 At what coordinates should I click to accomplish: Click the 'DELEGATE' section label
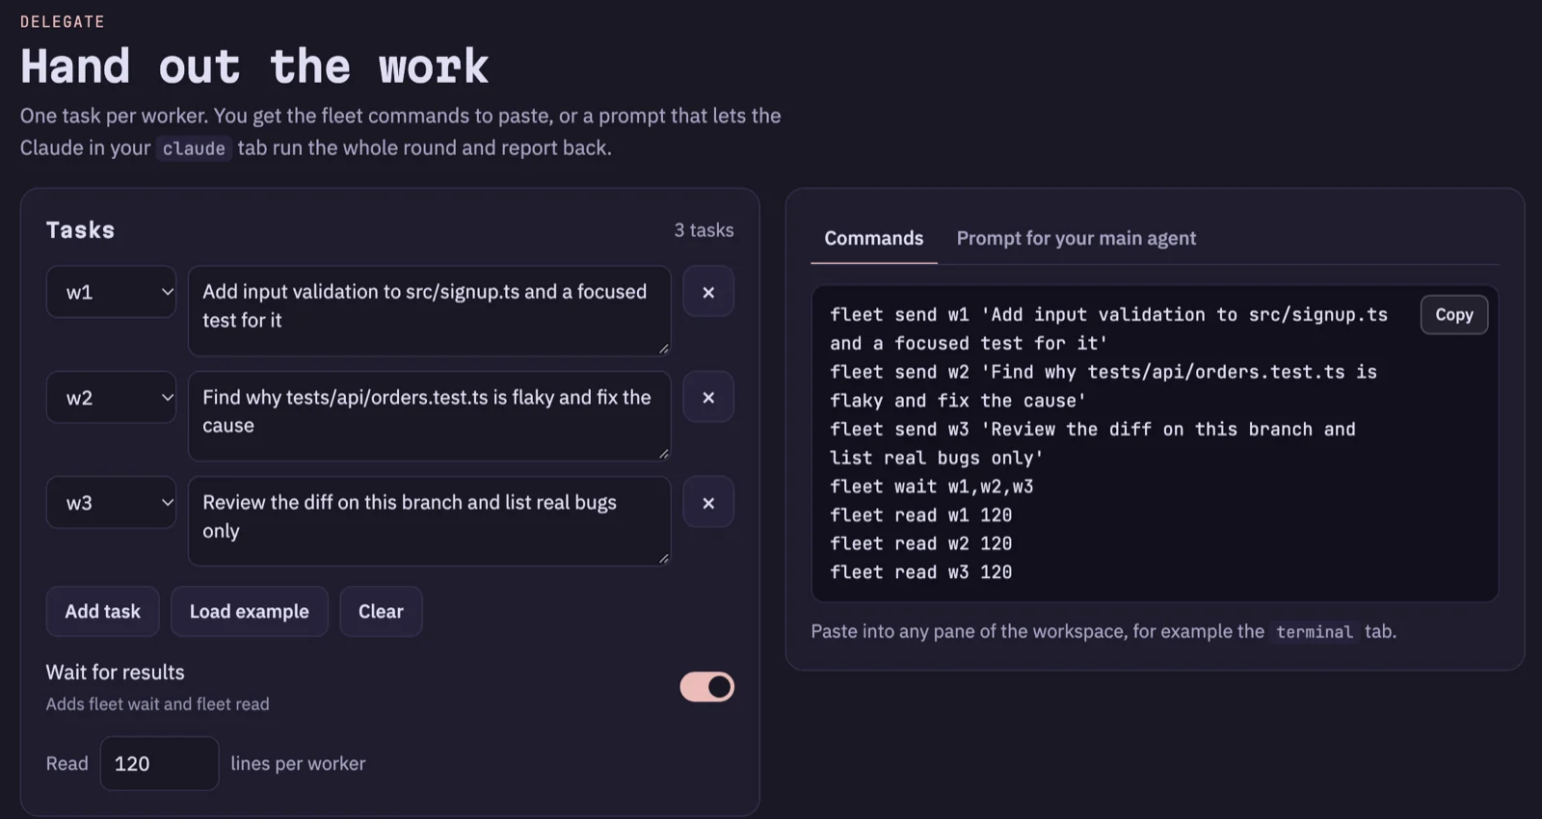(x=63, y=21)
